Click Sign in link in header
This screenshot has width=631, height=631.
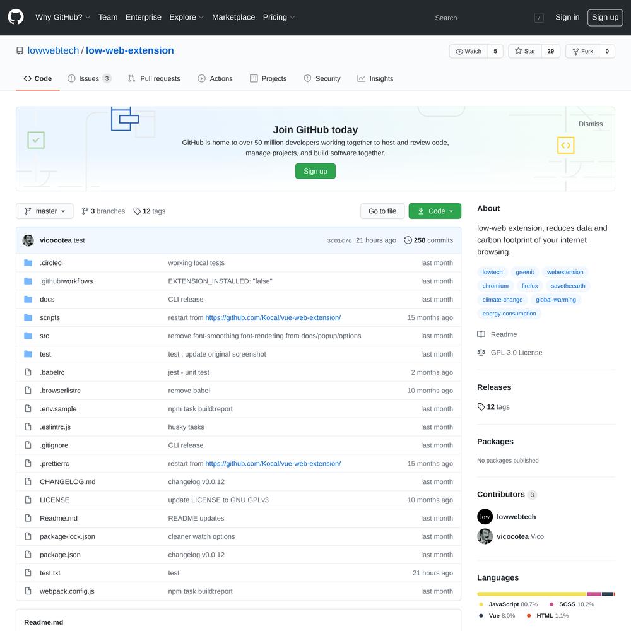point(567,17)
